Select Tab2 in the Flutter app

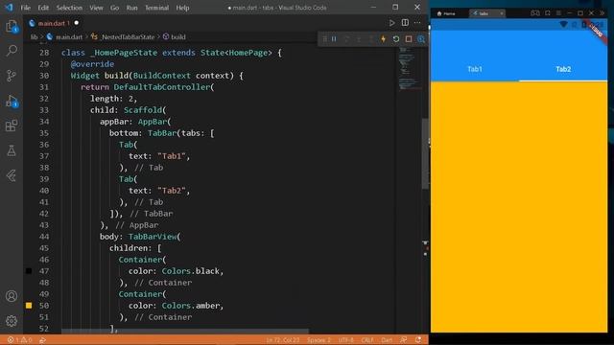click(563, 69)
